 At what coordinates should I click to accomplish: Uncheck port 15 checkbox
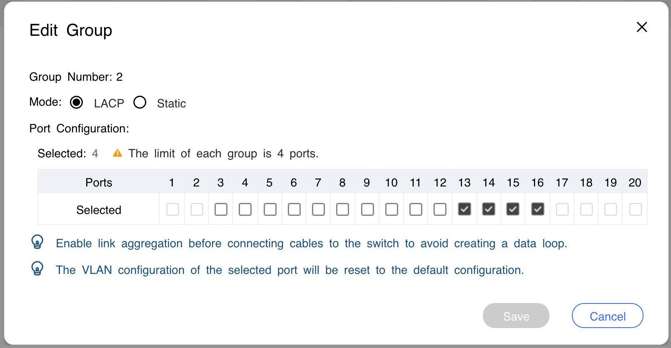coord(513,209)
